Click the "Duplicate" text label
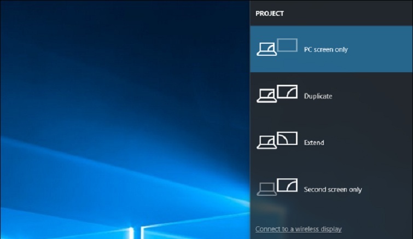Image resolution: width=413 pixels, height=239 pixels. click(x=318, y=96)
